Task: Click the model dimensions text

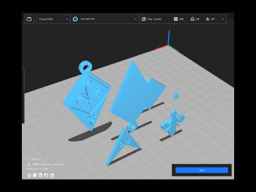Action: coord(37,169)
